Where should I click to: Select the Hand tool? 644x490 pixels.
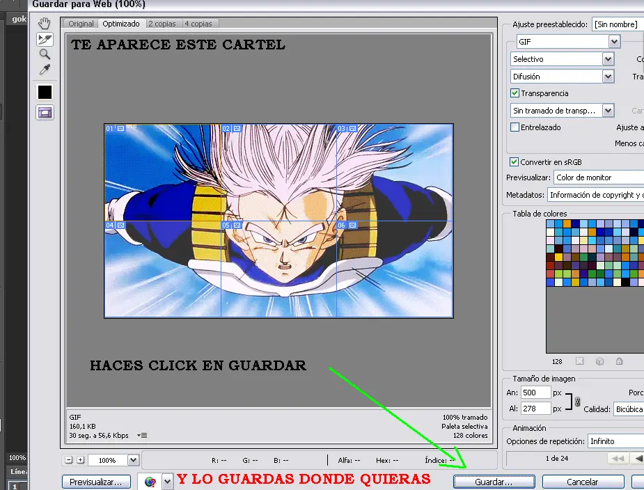point(45,24)
